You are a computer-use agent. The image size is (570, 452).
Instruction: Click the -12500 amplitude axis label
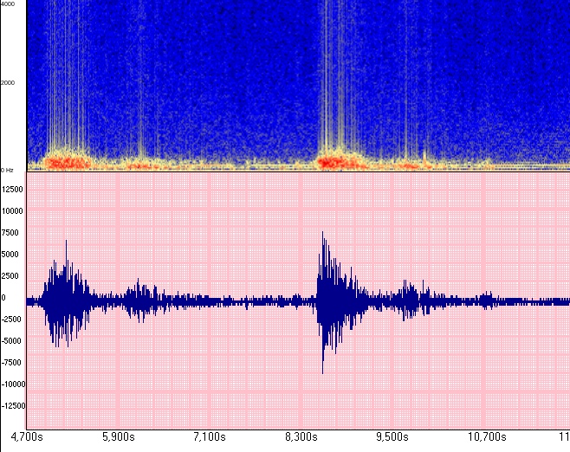[13, 405]
